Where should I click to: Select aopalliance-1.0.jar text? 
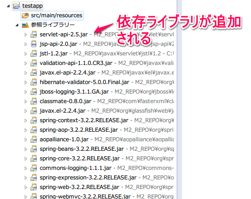click(x=64, y=139)
